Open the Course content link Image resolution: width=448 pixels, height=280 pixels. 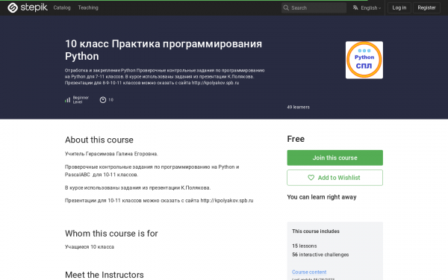(x=309, y=272)
